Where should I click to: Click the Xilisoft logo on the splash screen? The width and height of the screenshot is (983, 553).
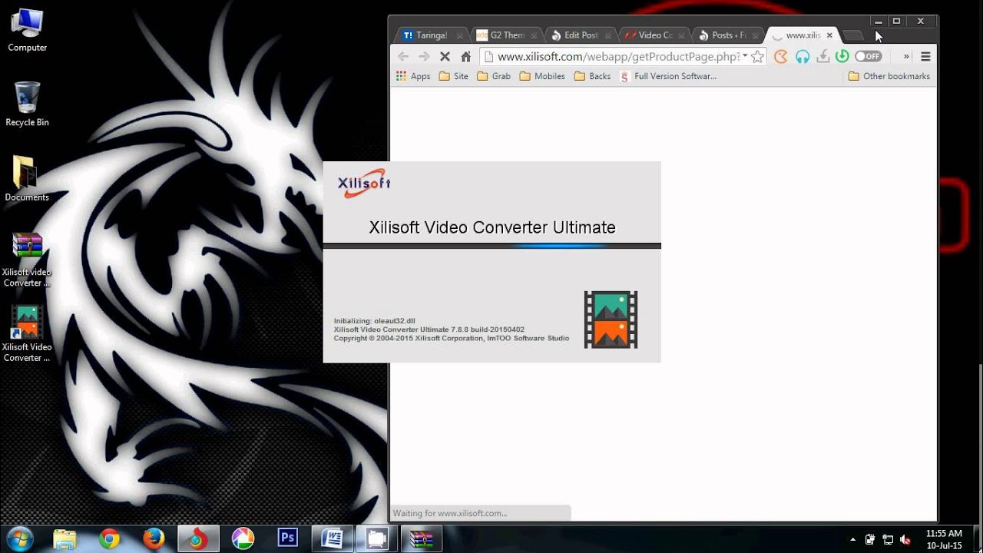pyautogui.click(x=364, y=183)
